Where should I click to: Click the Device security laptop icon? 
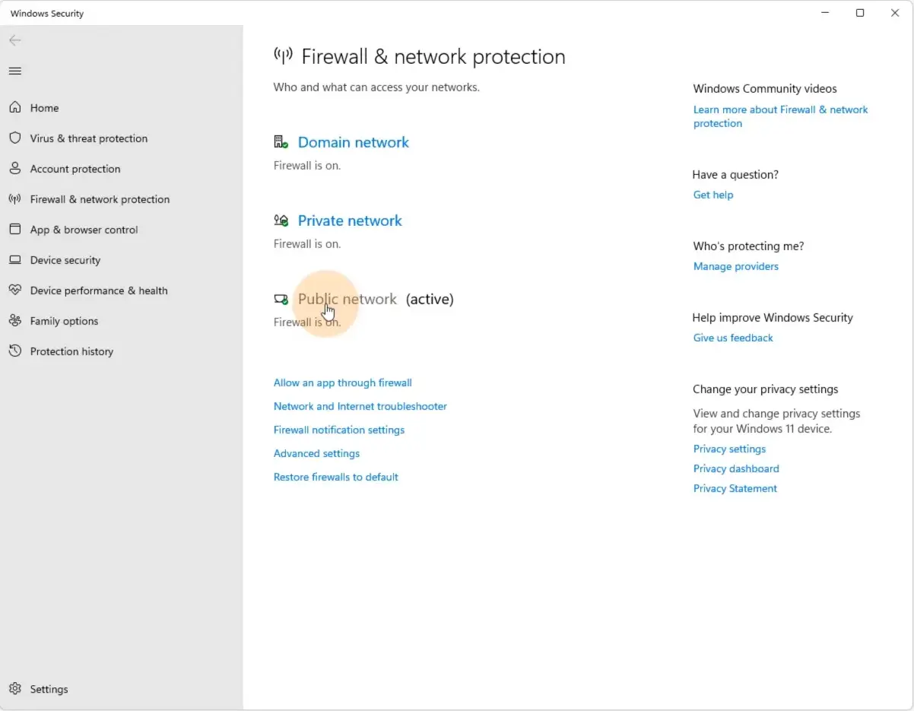click(x=14, y=260)
